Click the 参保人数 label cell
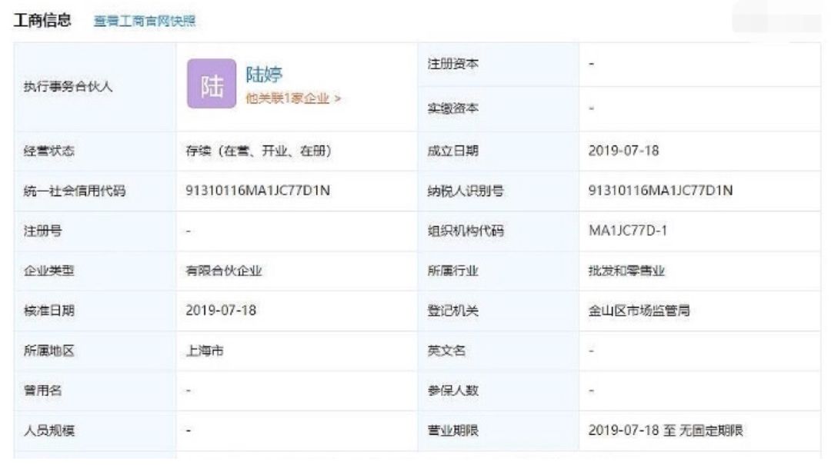 click(x=498, y=391)
